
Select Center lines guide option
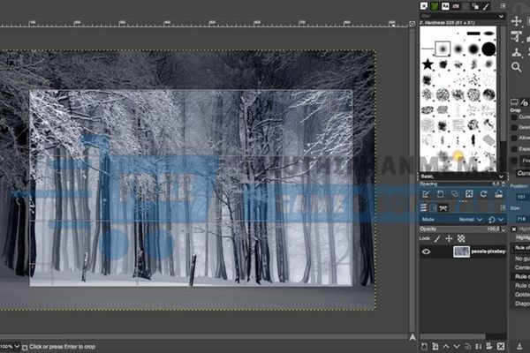click(x=521, y=267)
